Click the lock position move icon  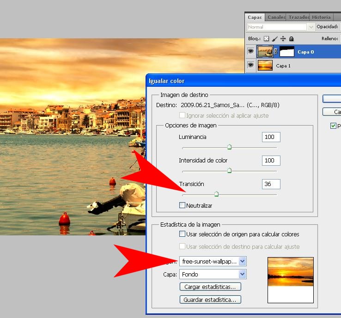click(x=283, y=39)
